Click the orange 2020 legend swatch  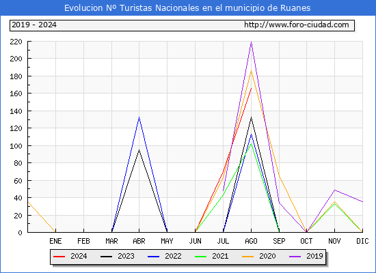[x=247, y=257]
